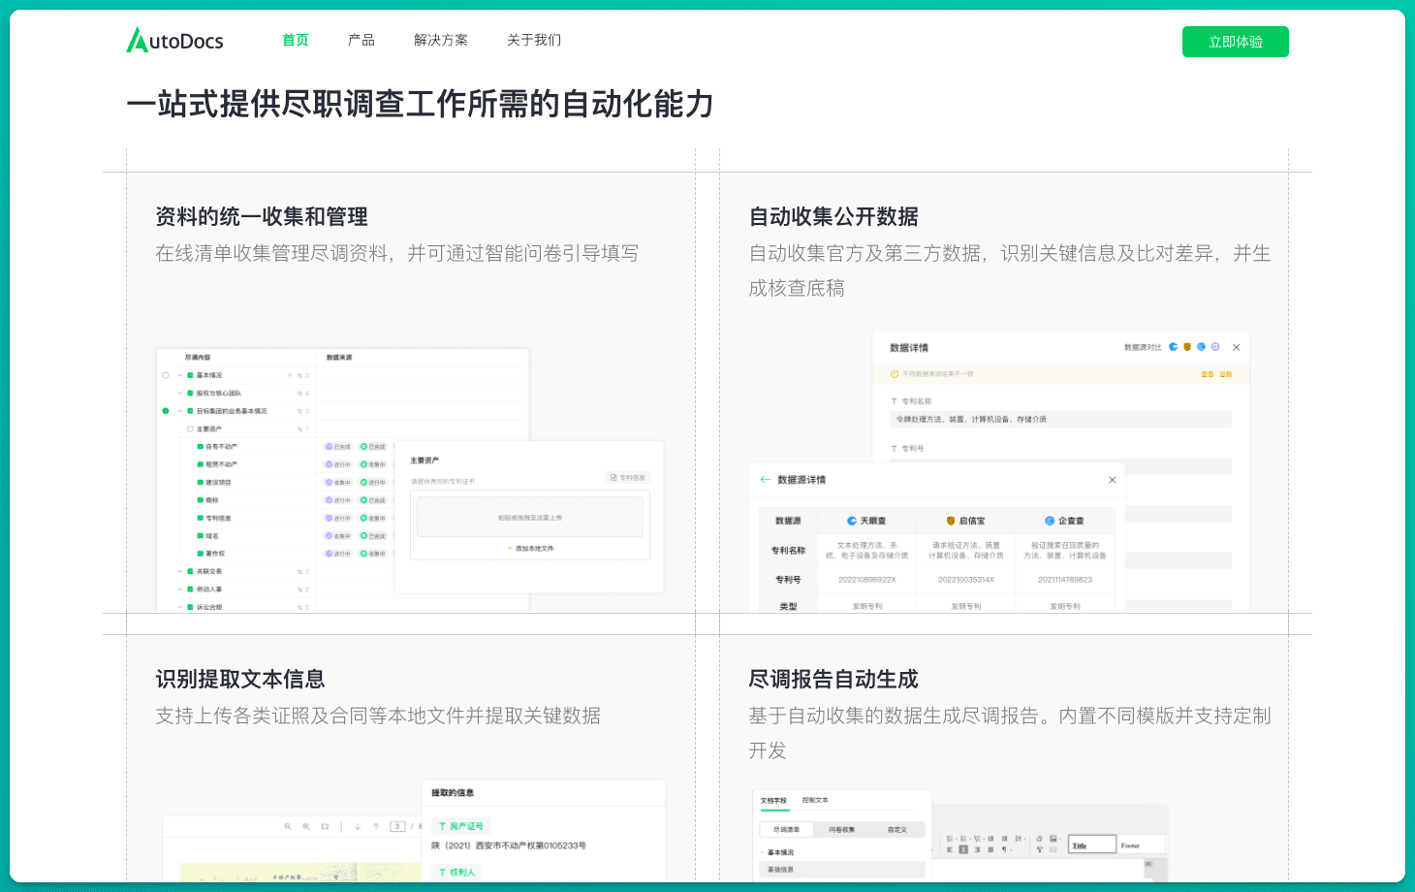Toggle the 股权与核心团队 checkbox

(190, 393)
